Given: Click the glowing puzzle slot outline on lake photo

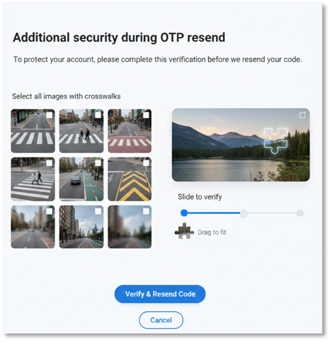Looking at the screenshot, I should tap(276, 140).
